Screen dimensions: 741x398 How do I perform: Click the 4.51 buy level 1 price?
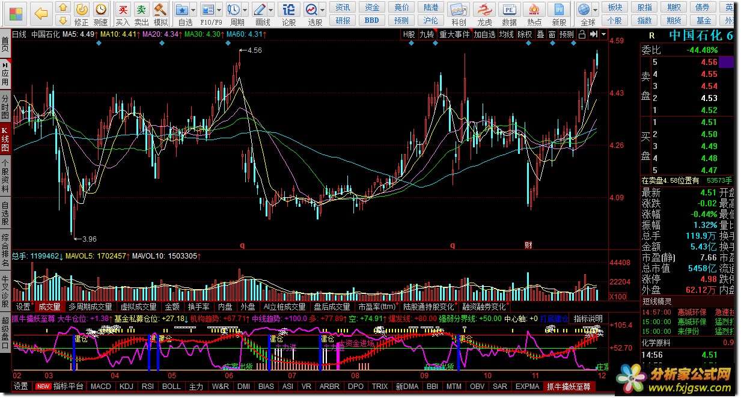709,122
